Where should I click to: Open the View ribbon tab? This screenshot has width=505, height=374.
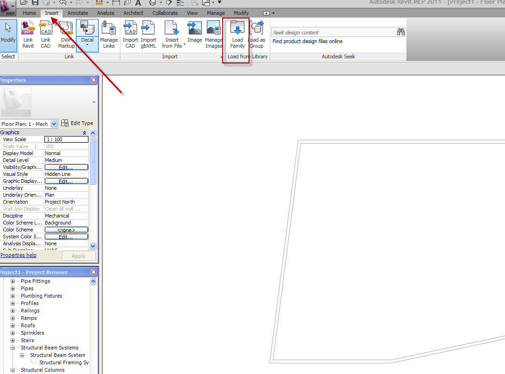(192, 13)
